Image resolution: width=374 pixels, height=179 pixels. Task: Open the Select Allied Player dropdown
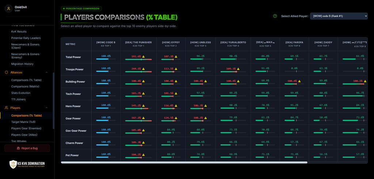pyautogui.click(x=339, y=16)
